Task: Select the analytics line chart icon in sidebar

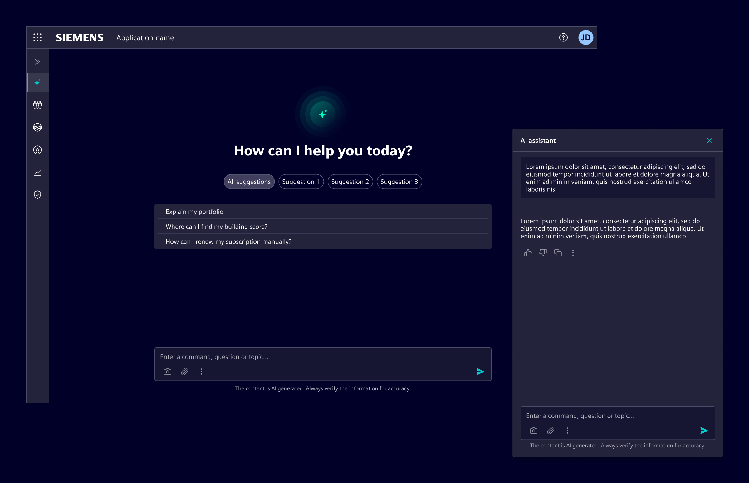Action: pyautogui.click(x=37, y=172)
